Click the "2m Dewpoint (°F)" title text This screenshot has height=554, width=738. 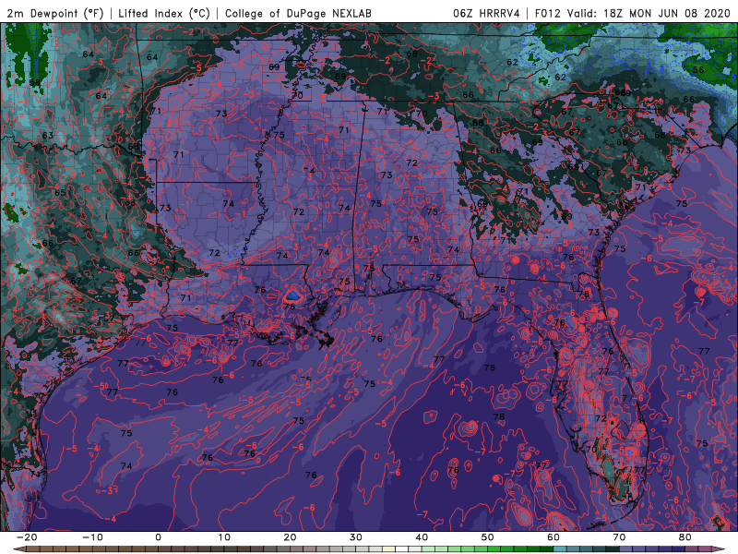tap(54, 13)
